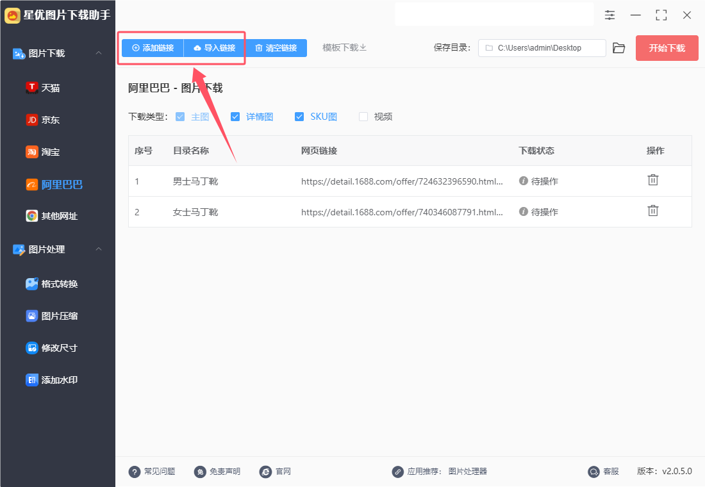The width and height of the screenshot is (705, 487).
Task: Click the 男士马丁靴 directory name
Action: point(195,181)
